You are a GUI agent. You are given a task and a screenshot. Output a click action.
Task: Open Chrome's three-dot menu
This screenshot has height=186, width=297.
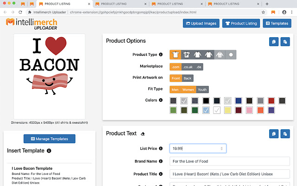click(x=292, y=12)
